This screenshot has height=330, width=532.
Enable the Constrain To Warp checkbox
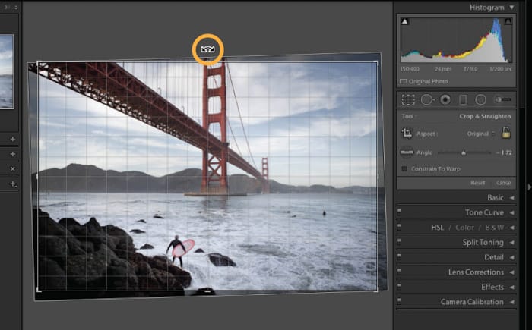click(x=404, y=168)
